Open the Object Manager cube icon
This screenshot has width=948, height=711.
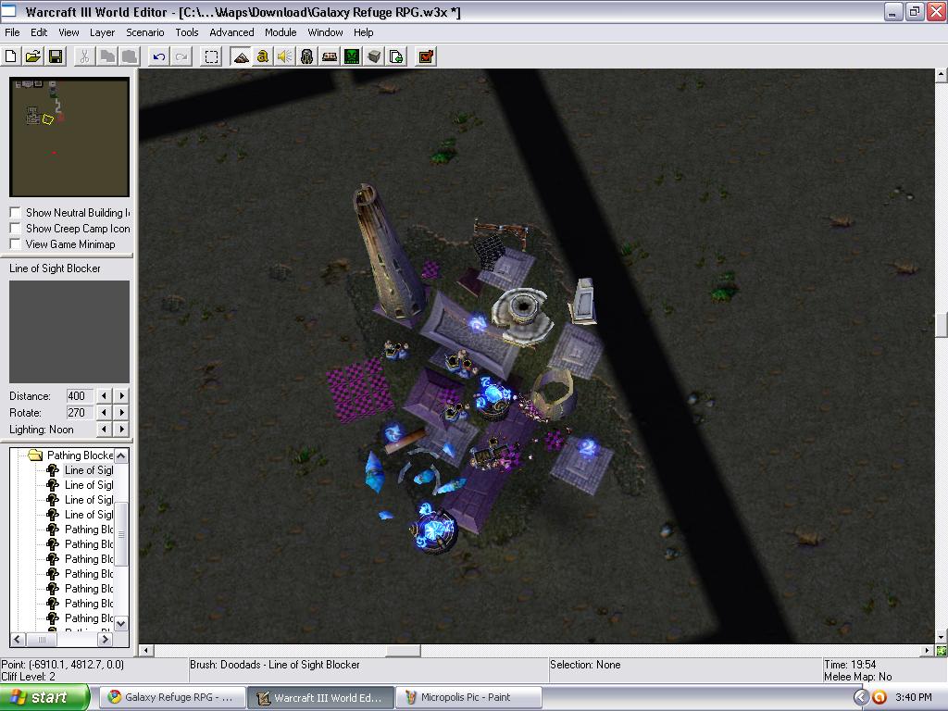[374, 56]
